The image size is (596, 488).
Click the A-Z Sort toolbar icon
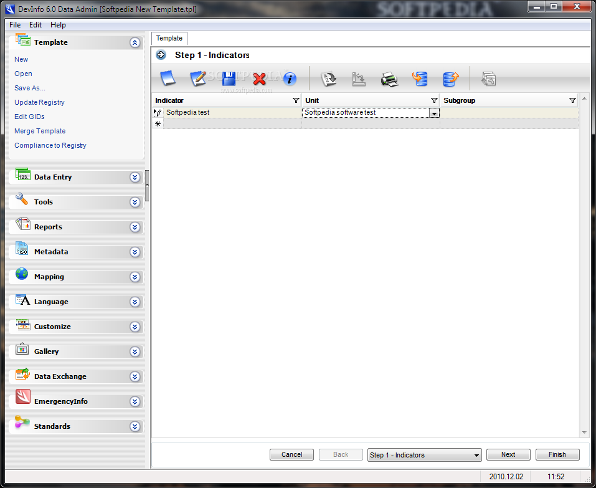(328, 79)
